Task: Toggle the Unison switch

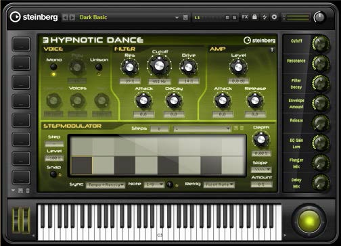Action: pyautogui.click(x=99, y=67)
